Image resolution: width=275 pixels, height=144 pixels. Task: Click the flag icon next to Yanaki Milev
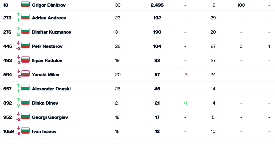[x=26, y=74]
